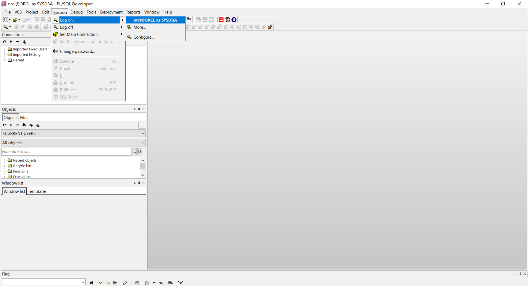Click the red Oracle logo toolbar icon

point(221,20)
